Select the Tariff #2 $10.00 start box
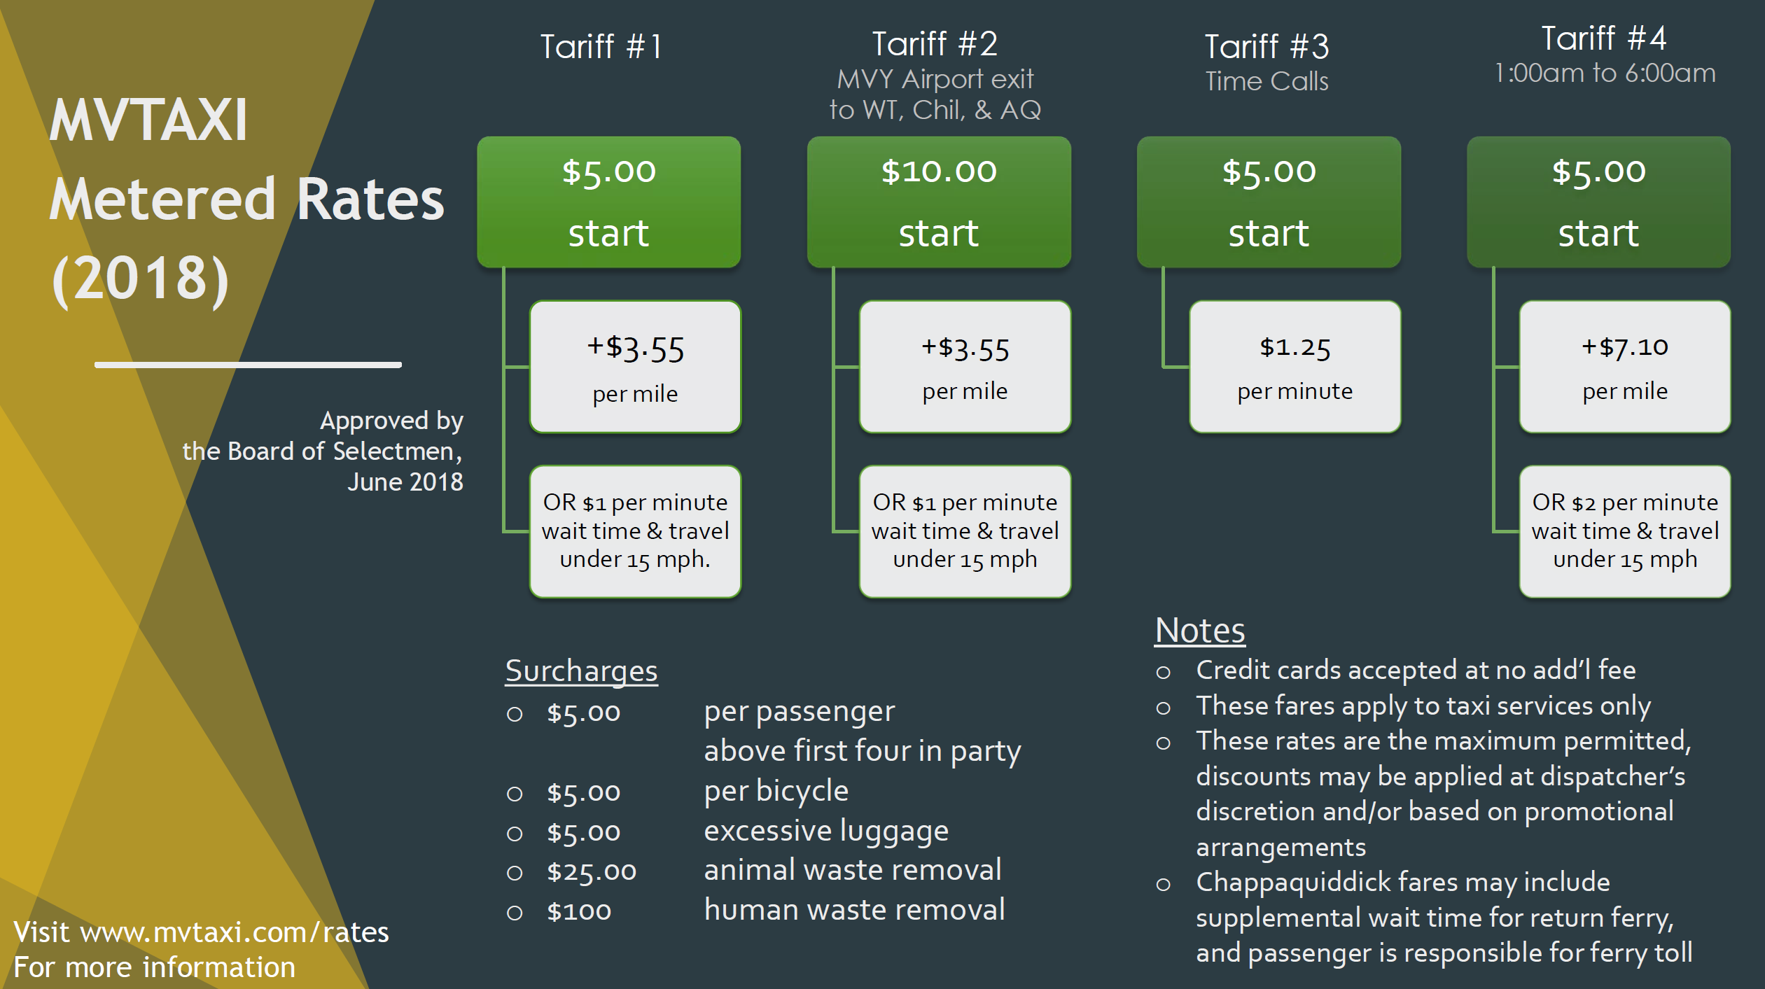 [x=939, y=202]
